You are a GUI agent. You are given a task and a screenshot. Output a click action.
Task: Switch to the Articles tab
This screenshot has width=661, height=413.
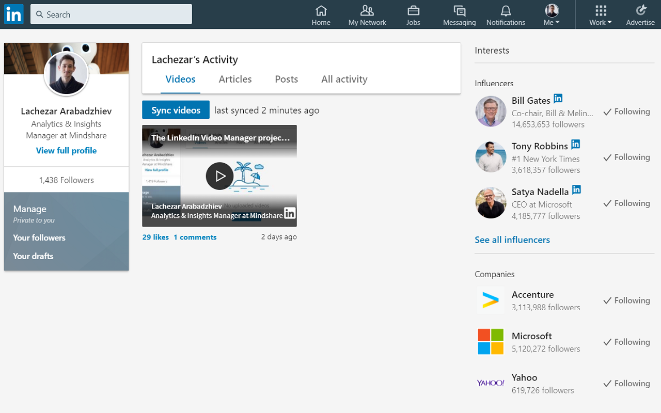[x=235, y=79]
